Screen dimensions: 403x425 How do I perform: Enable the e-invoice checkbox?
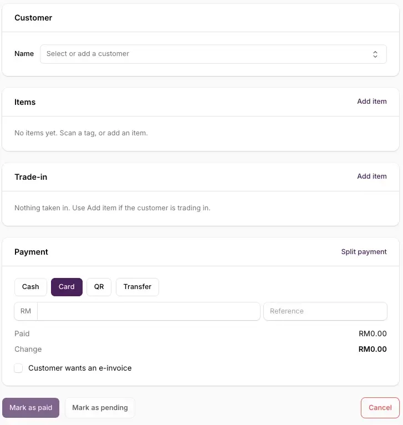click(18, 368)
